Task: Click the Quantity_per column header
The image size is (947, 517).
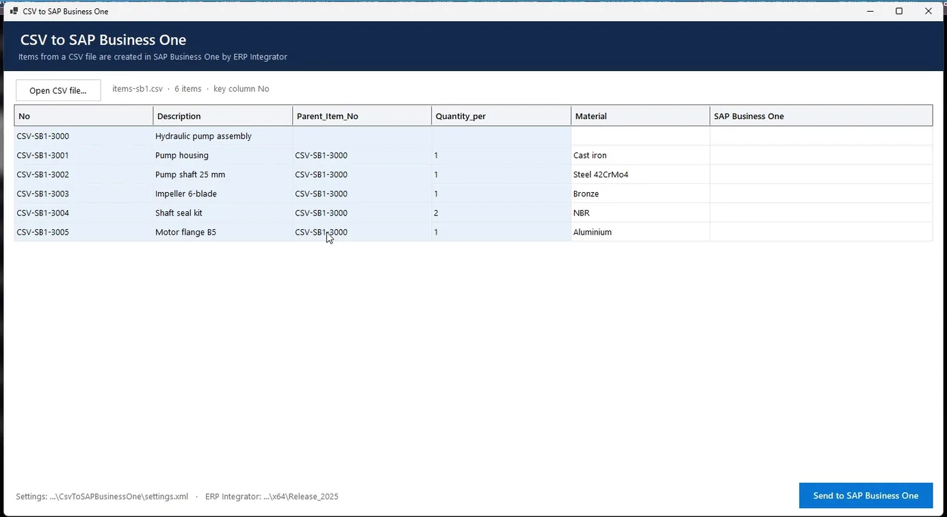Action: tap(502, 116)
